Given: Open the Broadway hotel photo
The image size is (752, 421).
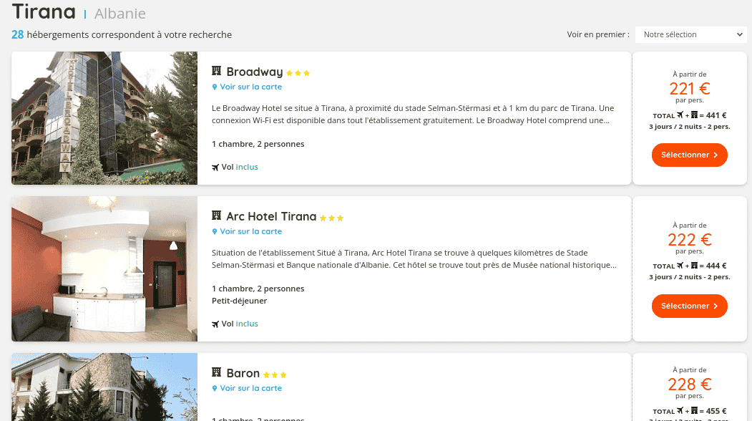Looking at the screenshot, I should pyautogui.click(x=104, y=118).
